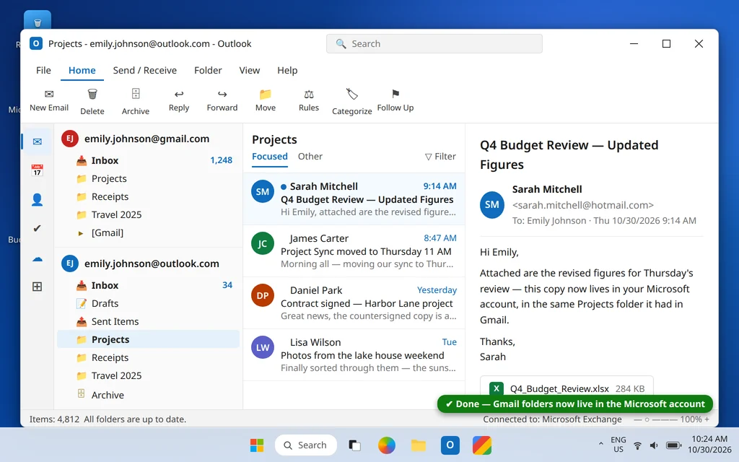Click sarah.mitchell@hotmail.com sender address
The width and height of the screenshot is (739, 462).
pos(583,205)
